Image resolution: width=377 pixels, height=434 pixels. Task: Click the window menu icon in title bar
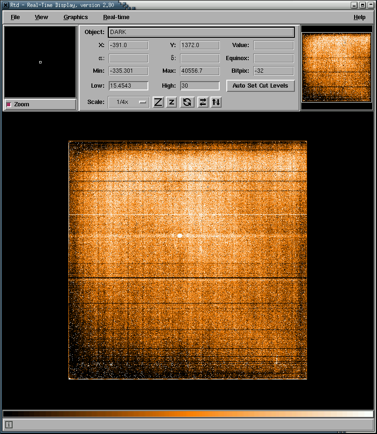[6, 5]
